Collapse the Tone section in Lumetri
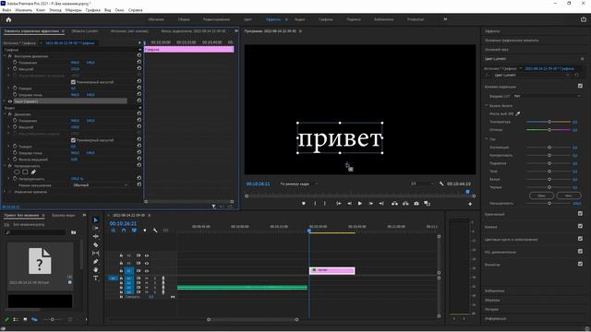 [x=487, y=139]
